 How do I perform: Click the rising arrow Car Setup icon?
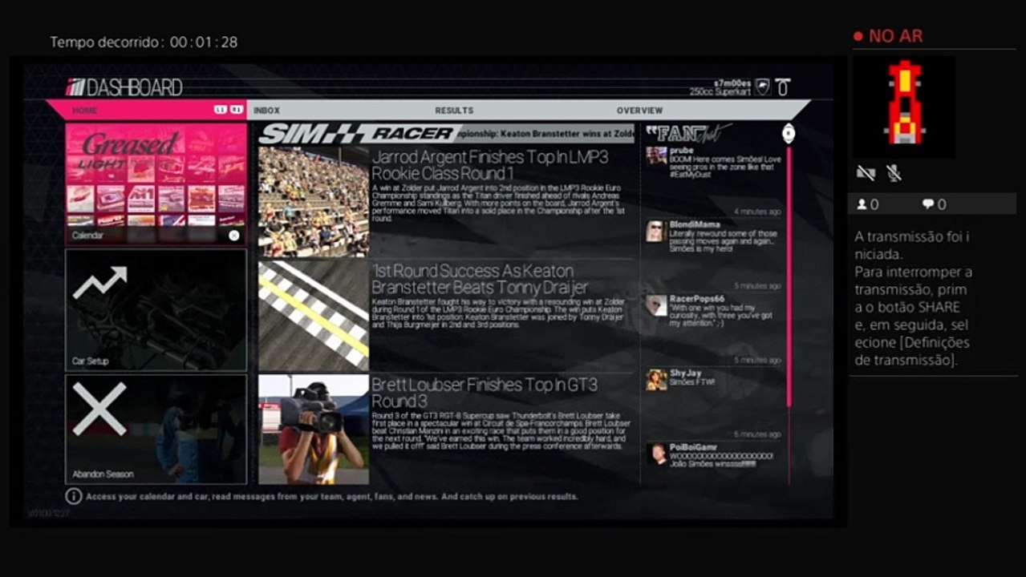click(x=99, y=282)
